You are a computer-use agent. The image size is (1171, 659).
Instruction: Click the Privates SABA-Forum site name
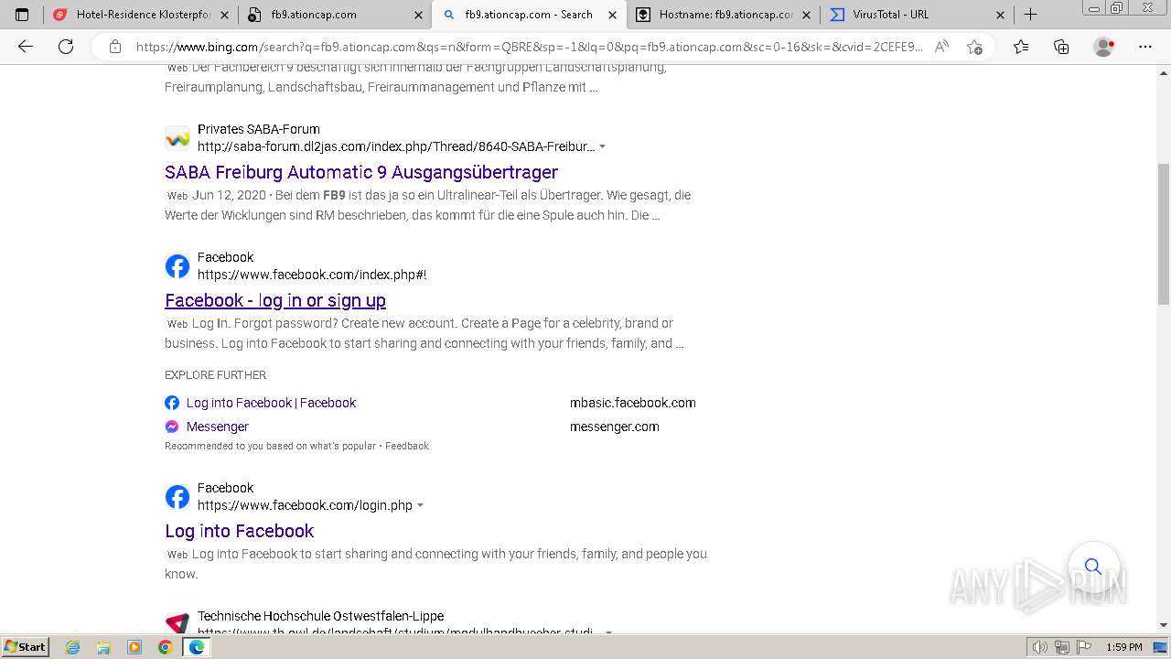259,129
